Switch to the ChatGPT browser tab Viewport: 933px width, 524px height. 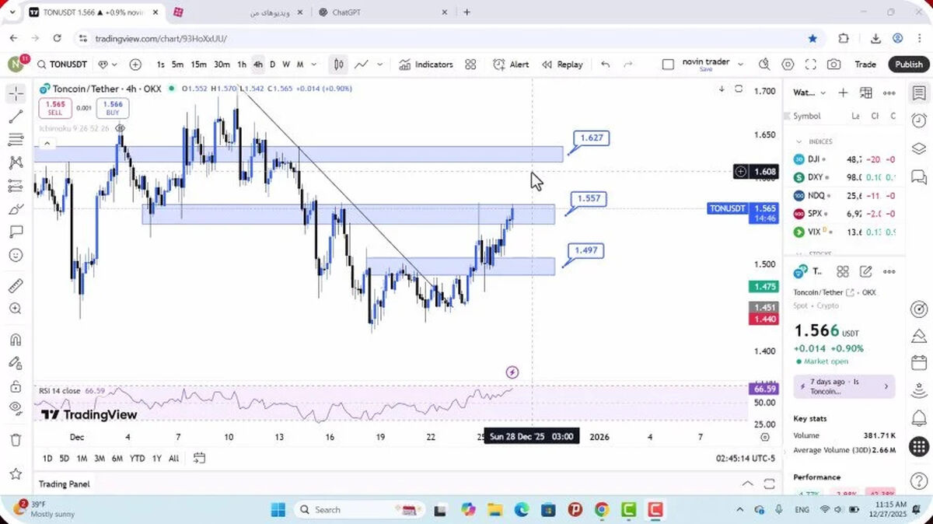coord(383,12)
